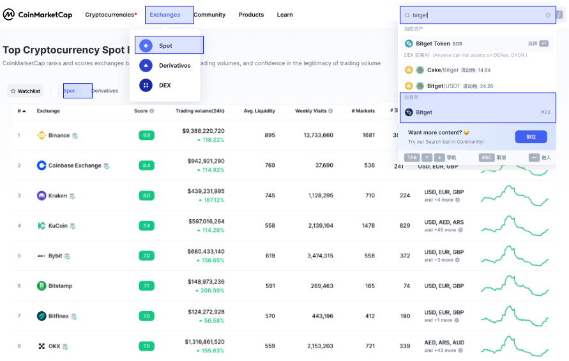Viewport: 569px width, 361px height.
Task: Open the Exchanges menu
Action: (165, 15)
